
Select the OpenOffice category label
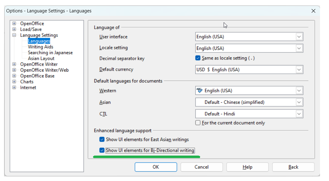coord(32,24)
